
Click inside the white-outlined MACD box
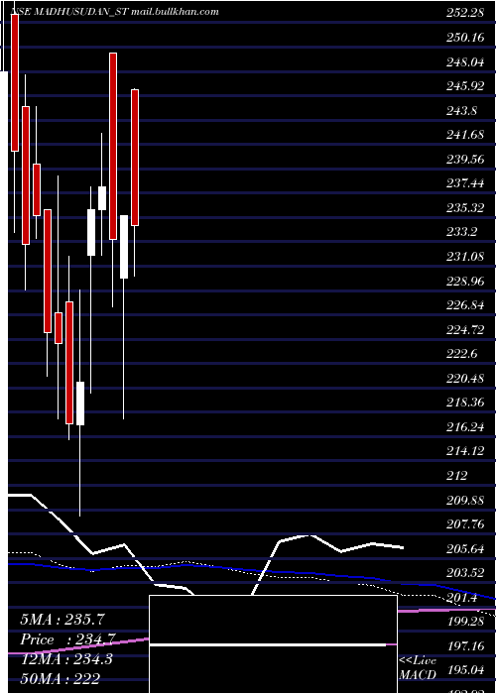tap(273, 644)
